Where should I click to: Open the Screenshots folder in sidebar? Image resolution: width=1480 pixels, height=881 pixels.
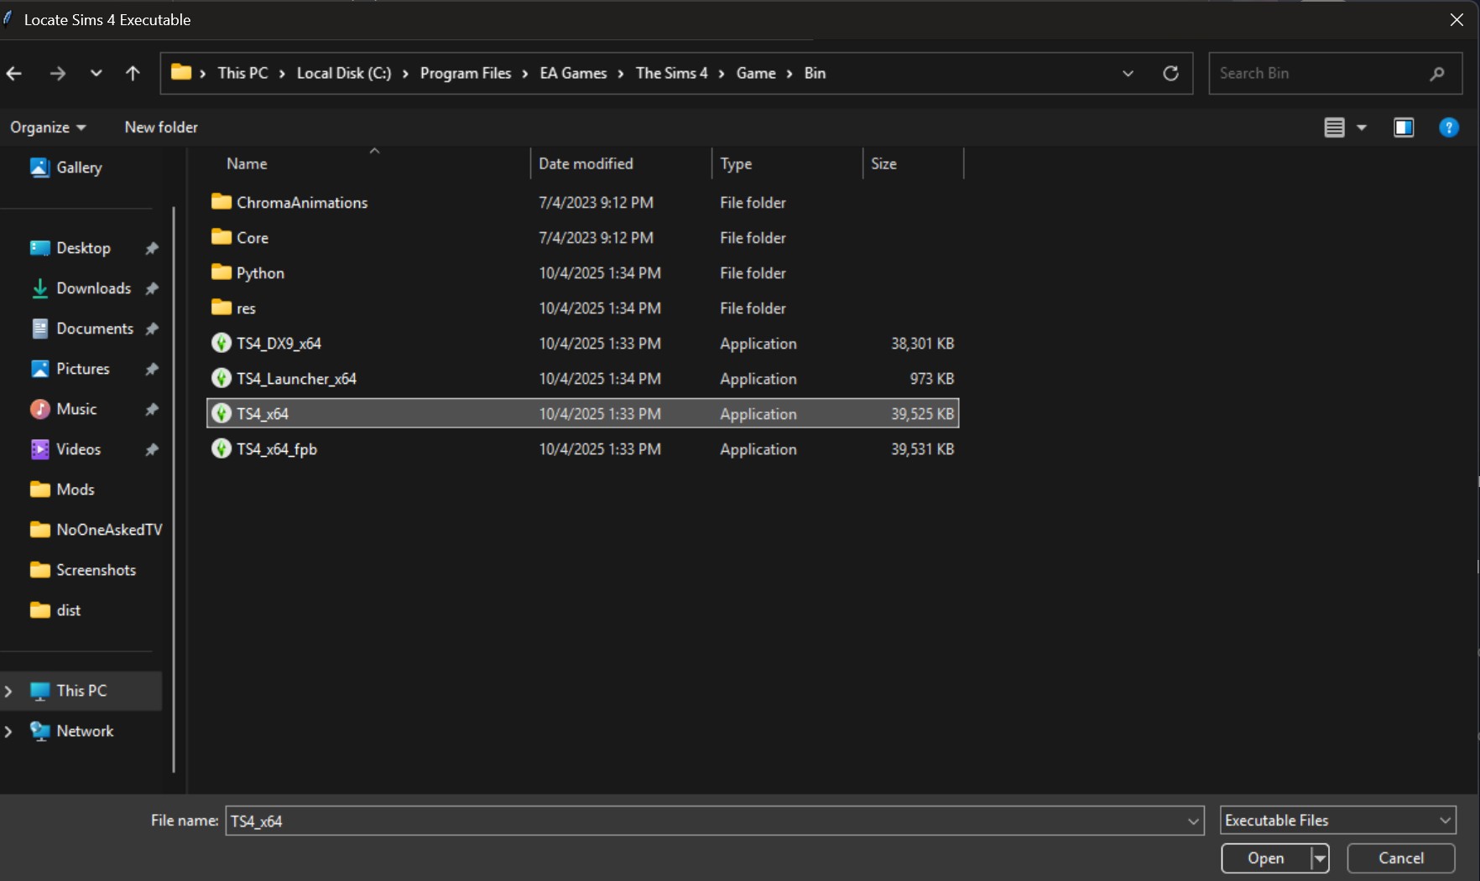pos(96,570)
